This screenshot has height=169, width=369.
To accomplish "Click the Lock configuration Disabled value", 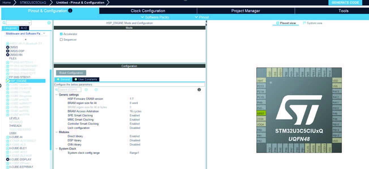I will [135, 128].
